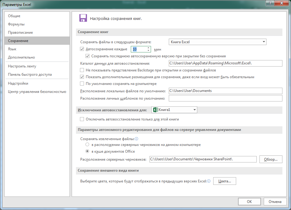Viewport: 291px width, 210px height.
Task: Click the Настройка сохранения книг title text
Action: [x=116, y=19]
